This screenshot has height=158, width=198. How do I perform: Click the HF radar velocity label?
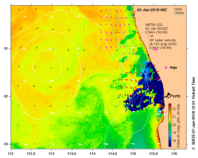pos(163,40)
